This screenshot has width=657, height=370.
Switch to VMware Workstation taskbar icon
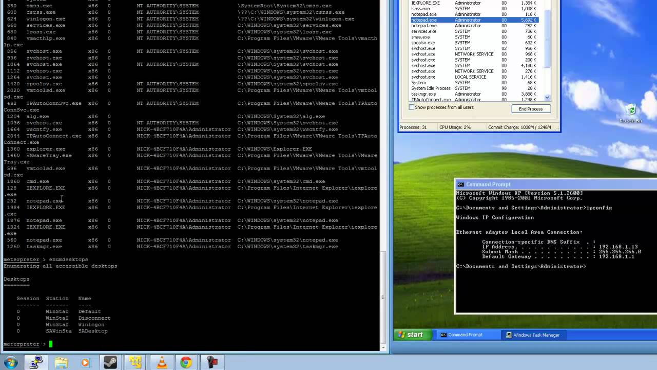coord(136,363)
